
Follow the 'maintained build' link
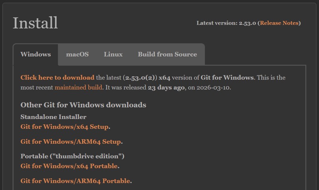coord(78,87)
